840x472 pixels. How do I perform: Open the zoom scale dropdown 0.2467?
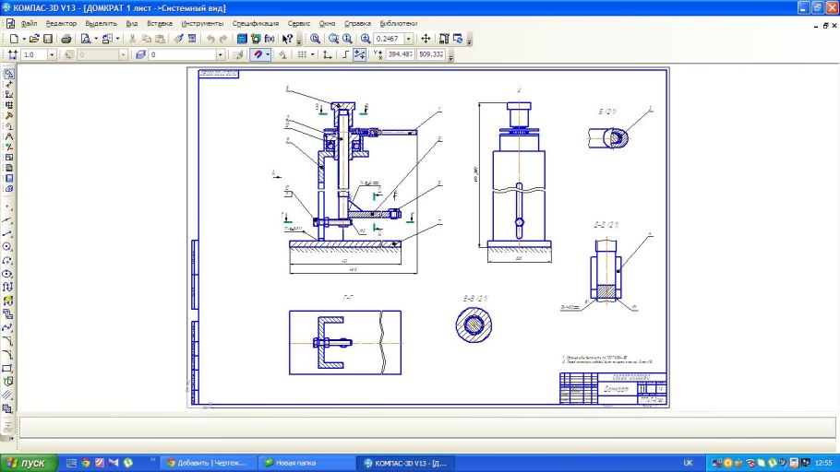pos(408,39)
